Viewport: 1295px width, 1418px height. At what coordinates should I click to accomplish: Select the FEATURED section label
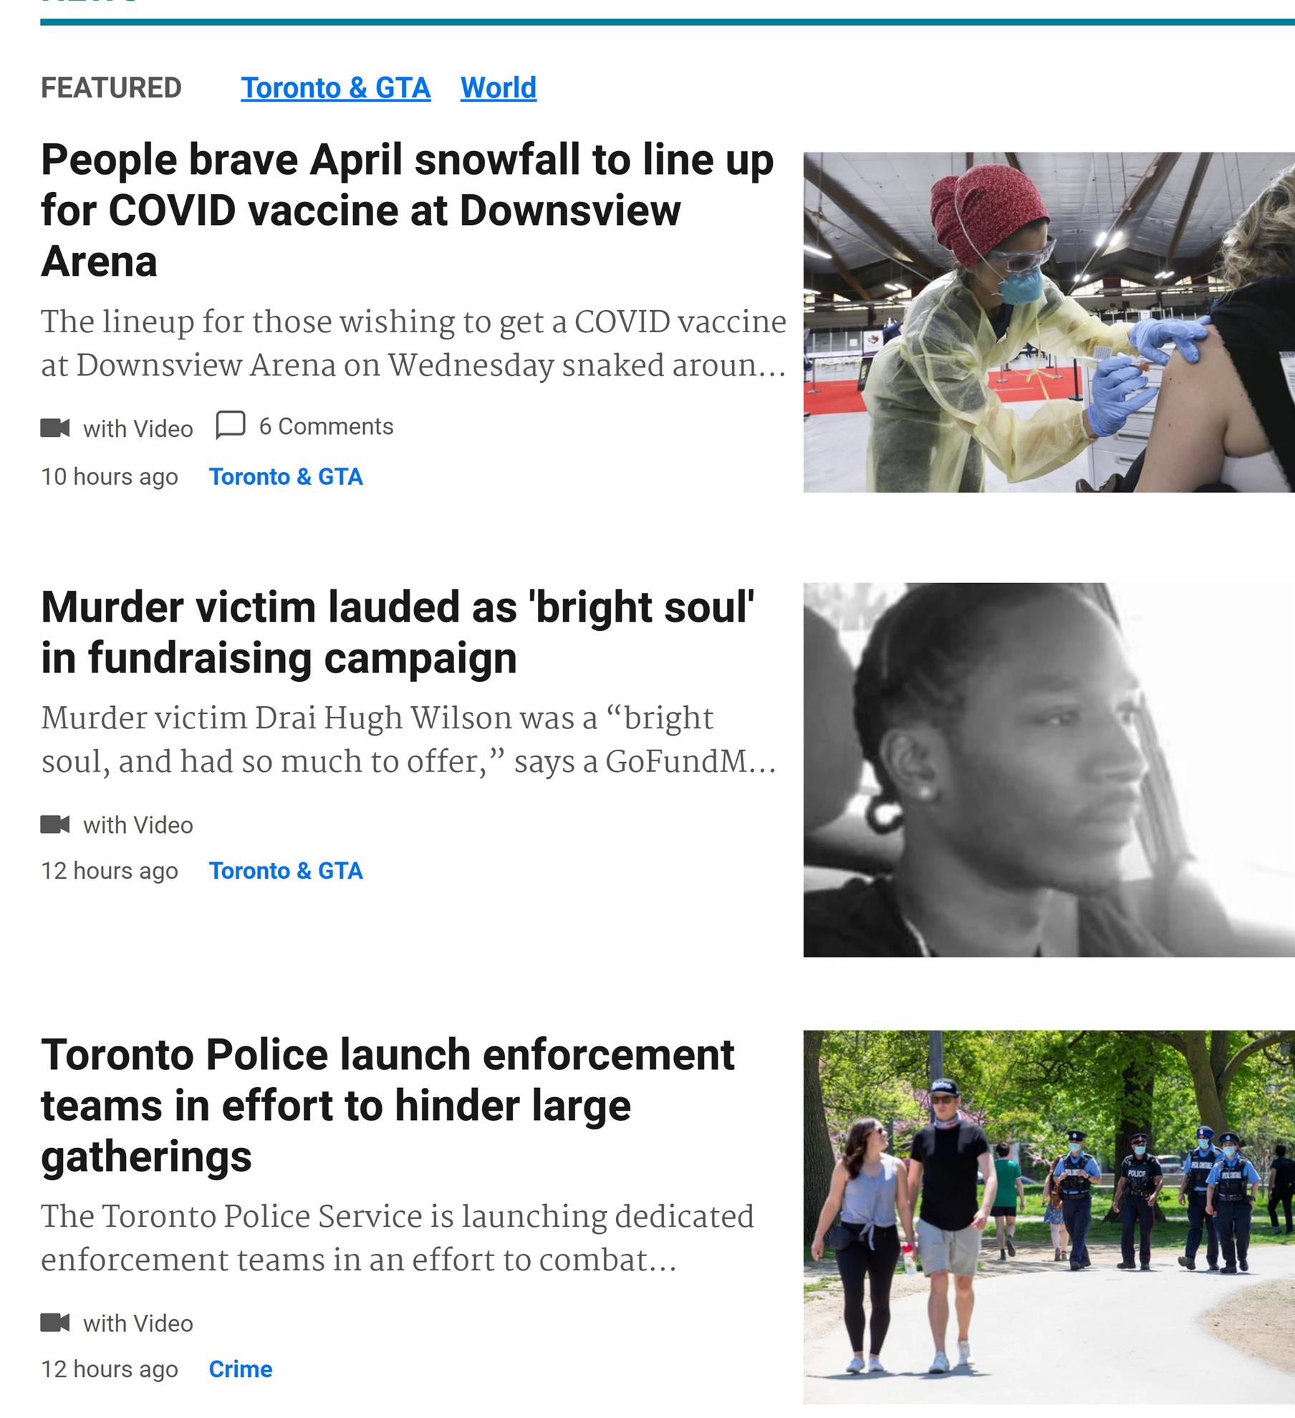pos(111,88)
